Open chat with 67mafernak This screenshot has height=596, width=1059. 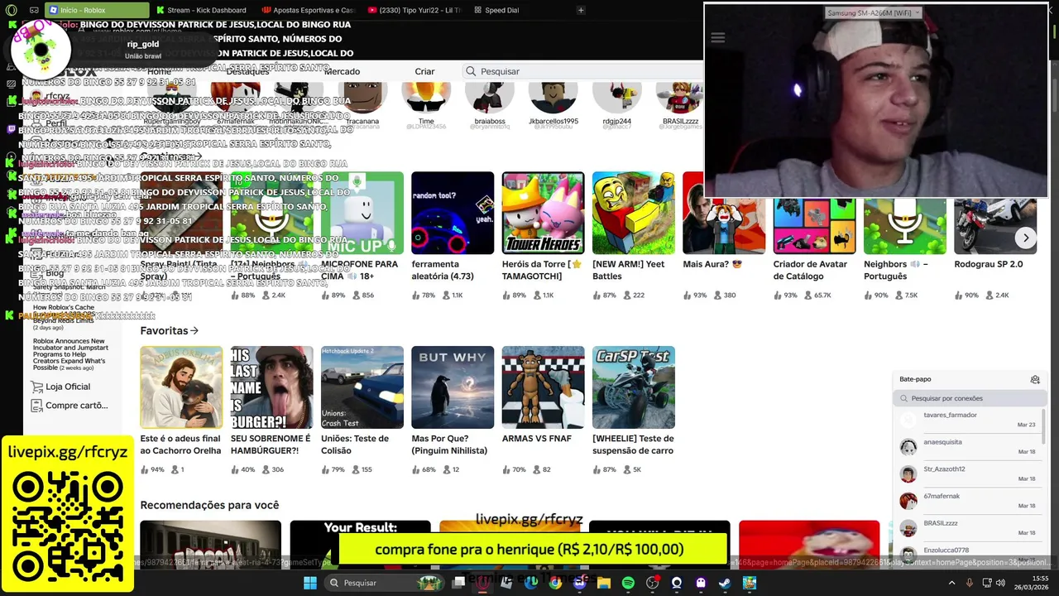pos(968,501)
